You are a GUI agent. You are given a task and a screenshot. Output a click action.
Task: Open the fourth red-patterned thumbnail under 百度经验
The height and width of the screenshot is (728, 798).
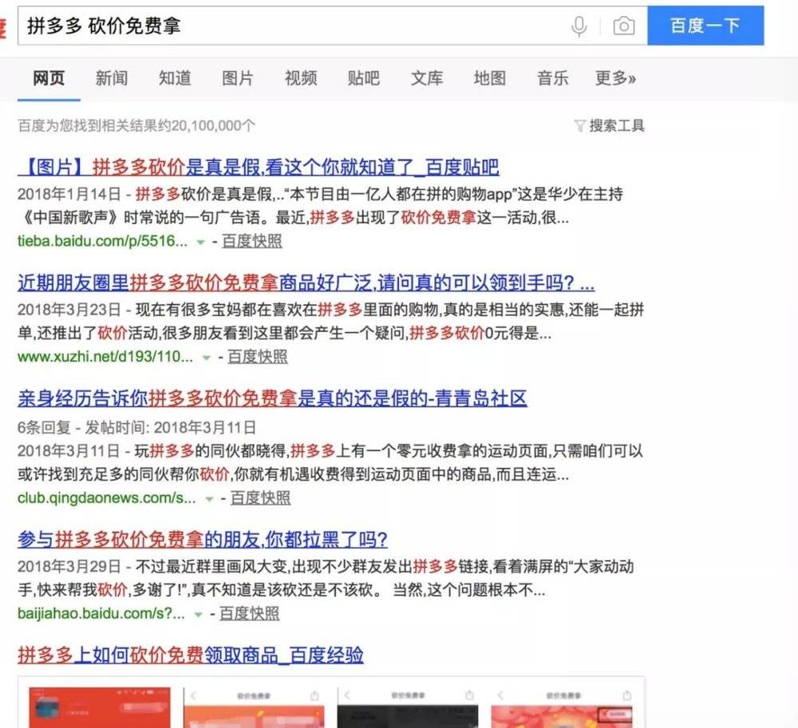pyautogui.click(x=562, y=707)
